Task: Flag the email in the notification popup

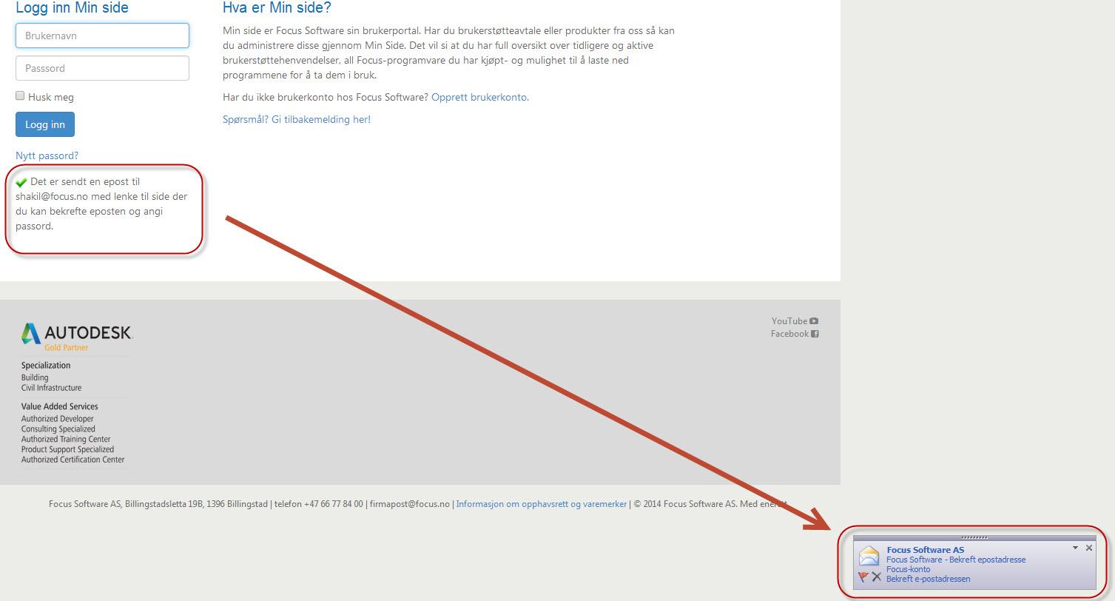Action: 863,577
